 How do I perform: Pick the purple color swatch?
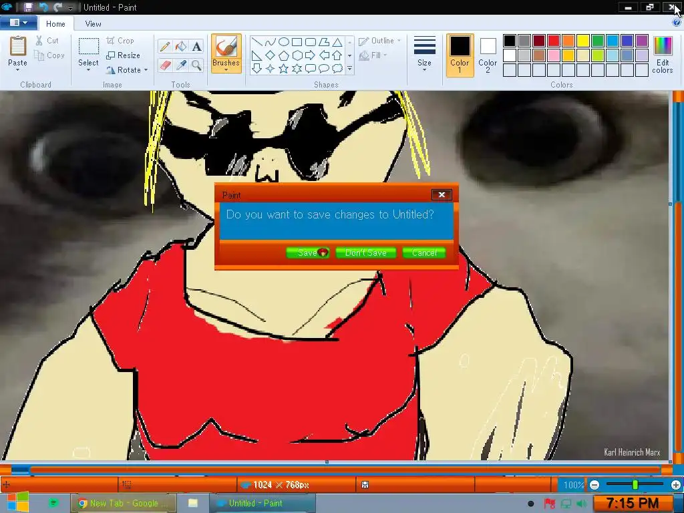[x=642, y=41]
